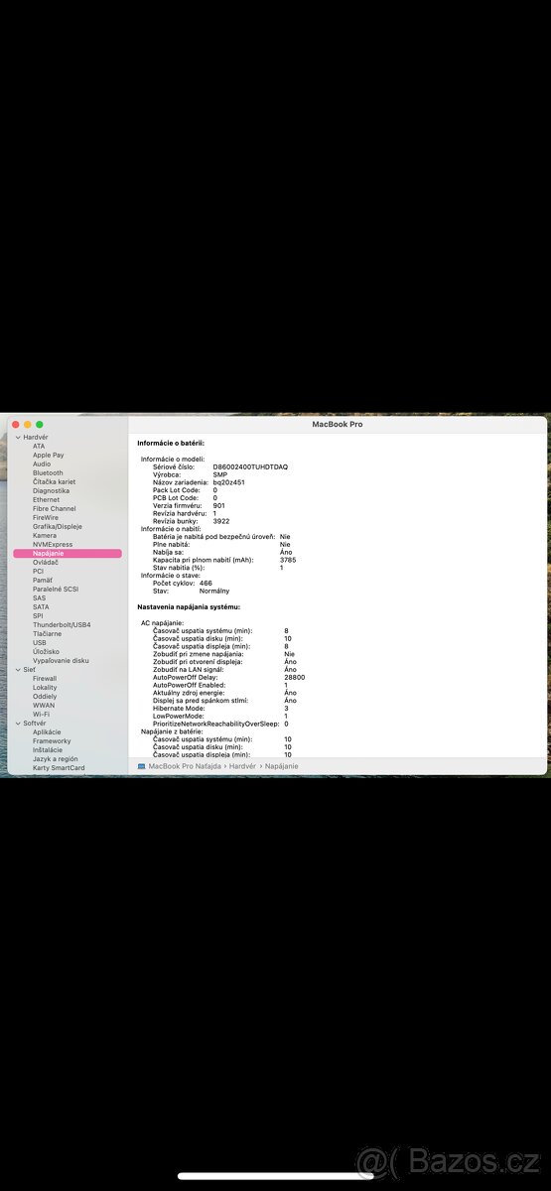Click serial number D86002400TUHDTDAQ
The width and height of the screenshot is (551, 1191).
point(250,466)
